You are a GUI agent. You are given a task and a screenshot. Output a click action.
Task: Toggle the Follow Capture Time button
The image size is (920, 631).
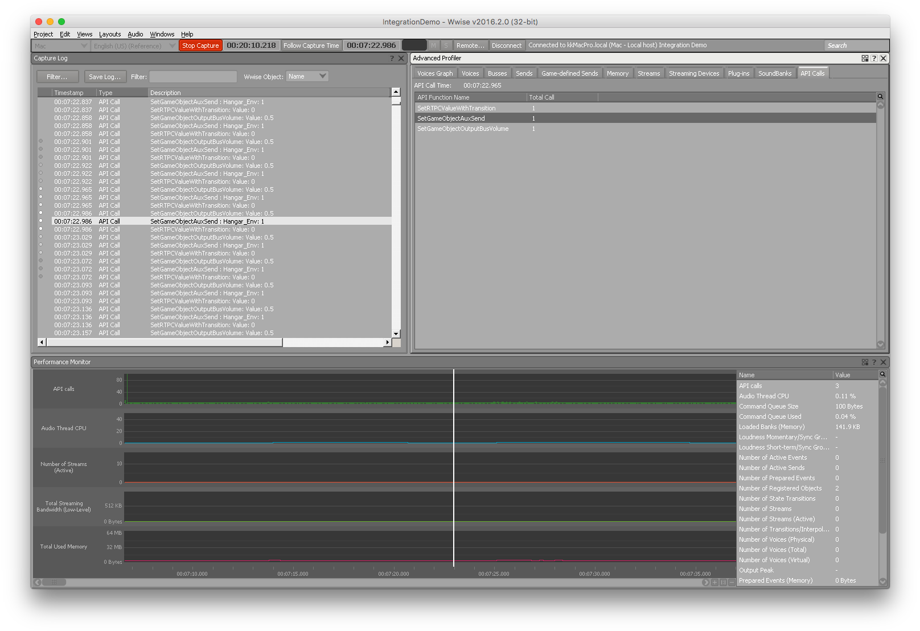tap(311, 46)
